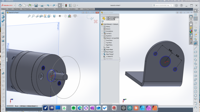Open the Display Style cube icon in the left viewport
Viewport: 200px width, 112px height.
54,16
